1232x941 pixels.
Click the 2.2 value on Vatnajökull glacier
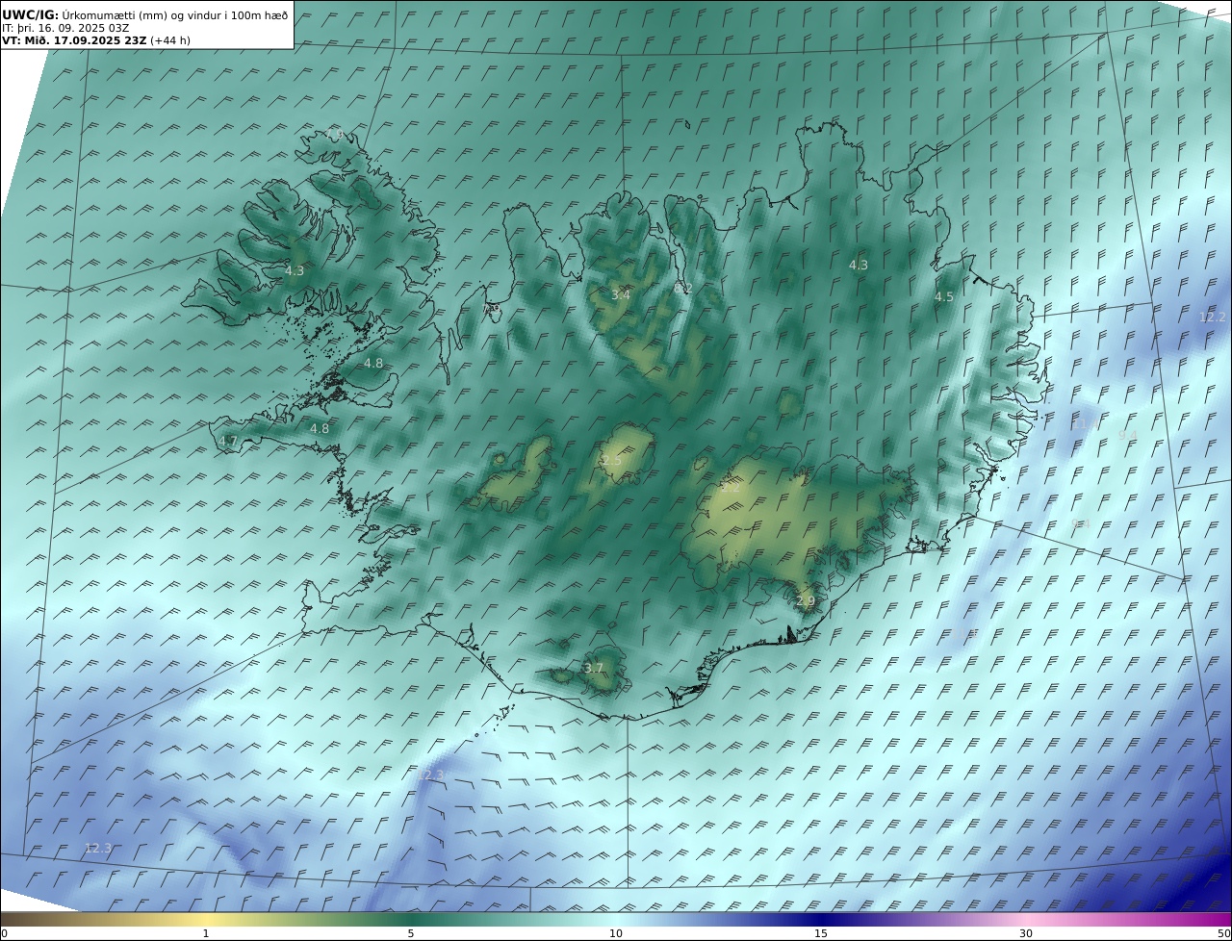pos(731,487)
